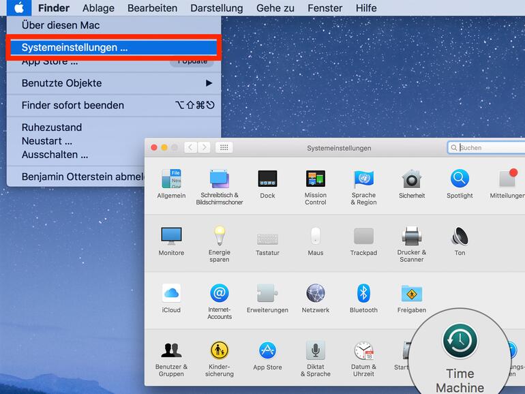Expand Benutzte Objekte submenu
The width and height of the screenshot is (525, 394).
coord(114,83)
